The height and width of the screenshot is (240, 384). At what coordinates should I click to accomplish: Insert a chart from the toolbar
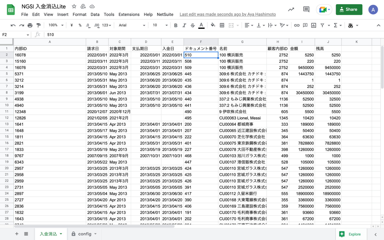(x=313, y=25)
